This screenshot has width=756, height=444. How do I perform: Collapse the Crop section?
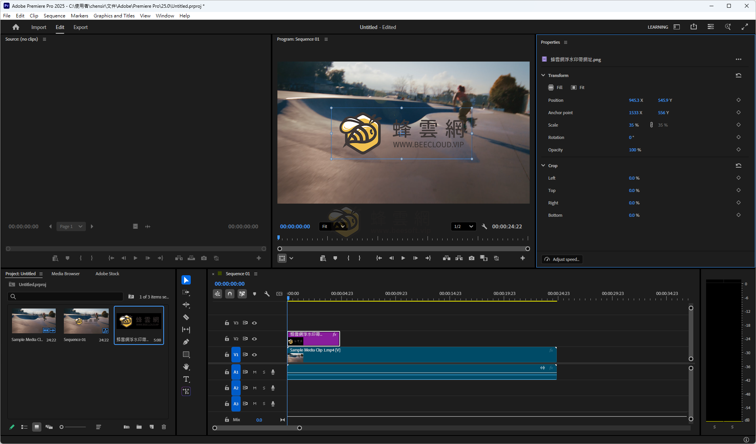[x=543, y=166]
